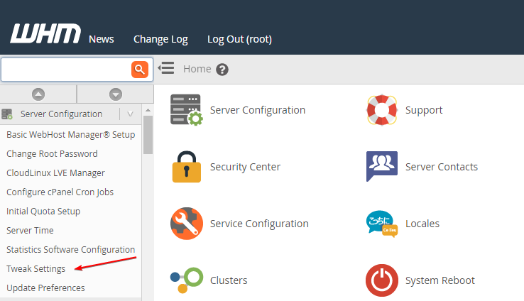Open the Security Center label

245,167
